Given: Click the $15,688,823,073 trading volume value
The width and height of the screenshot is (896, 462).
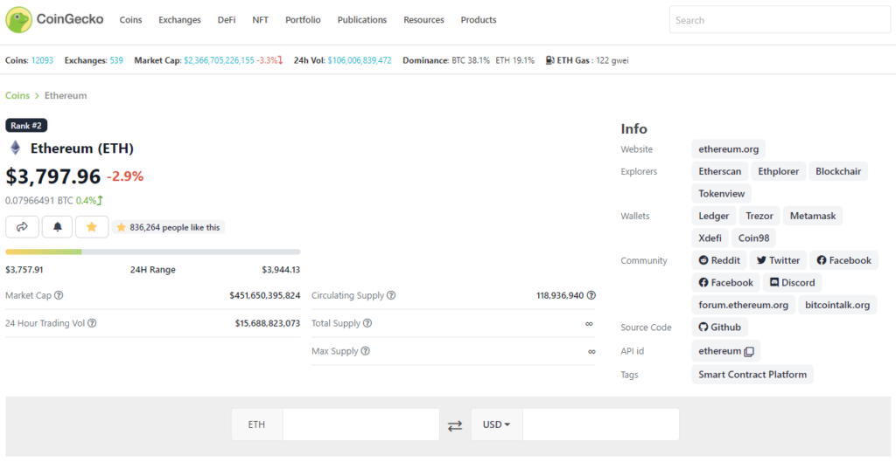Looking at the screenshot, I should [268, 323].
